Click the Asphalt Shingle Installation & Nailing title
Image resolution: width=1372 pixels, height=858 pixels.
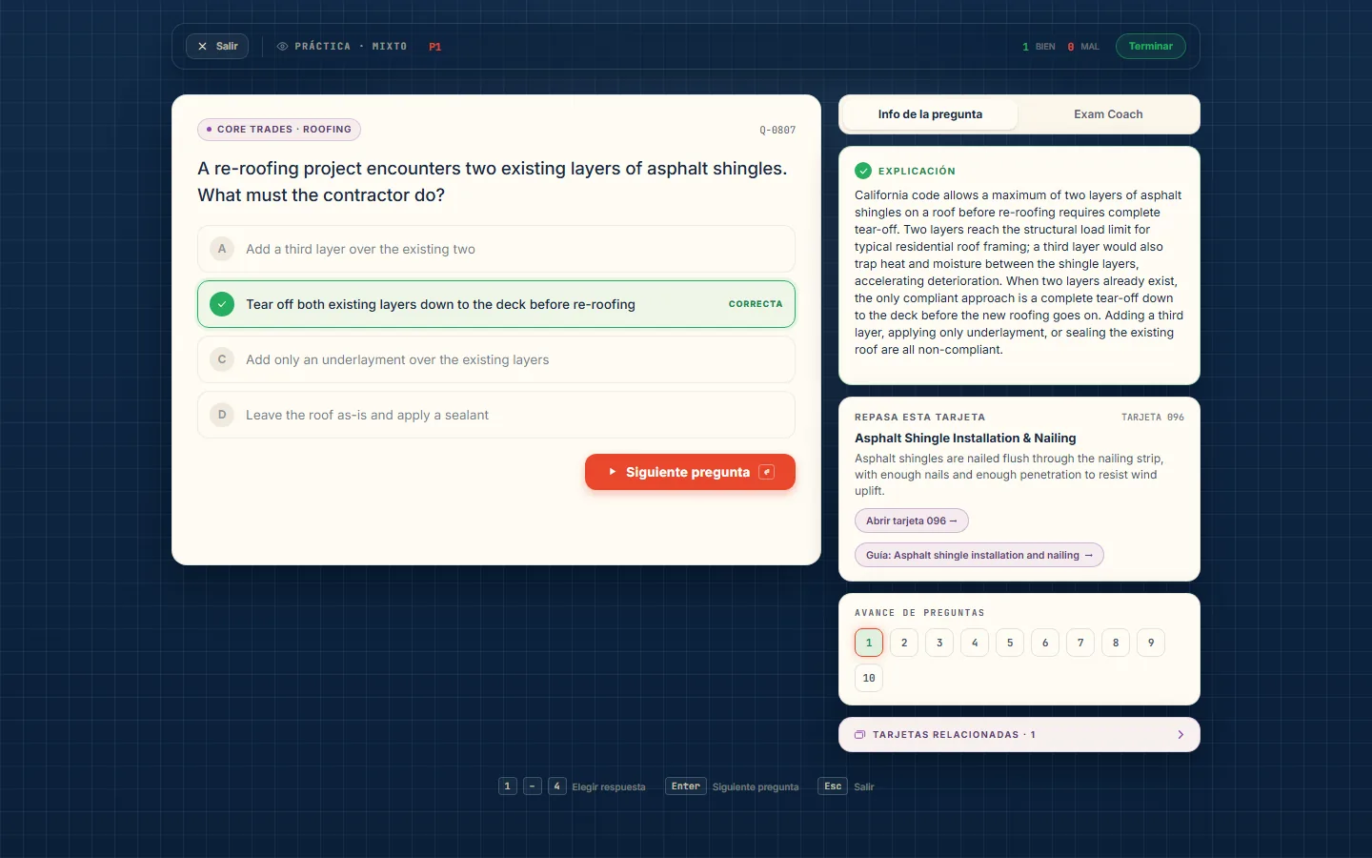pos(965,439)
